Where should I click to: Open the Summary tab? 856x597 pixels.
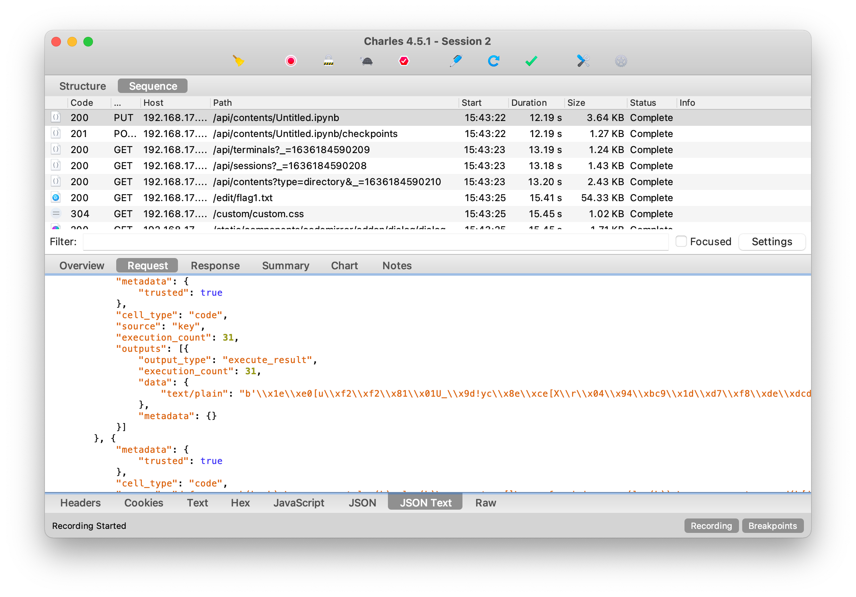pyautogui.click(x=286, y=266)
